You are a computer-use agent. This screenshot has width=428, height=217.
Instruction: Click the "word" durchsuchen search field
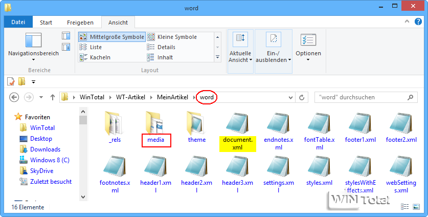pos(366,97)
